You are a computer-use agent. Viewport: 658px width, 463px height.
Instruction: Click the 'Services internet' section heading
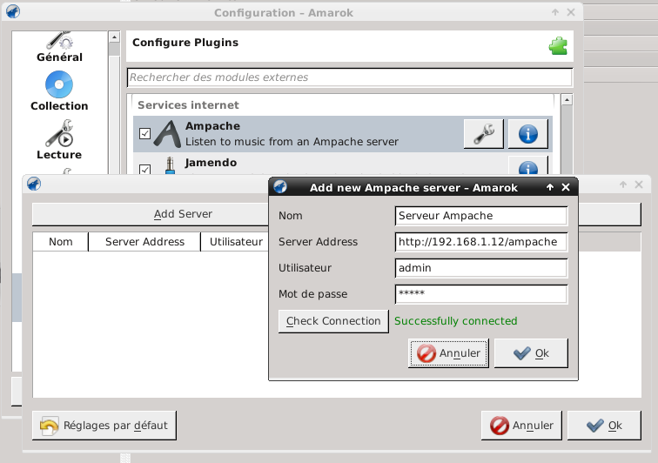coord(188,105)
